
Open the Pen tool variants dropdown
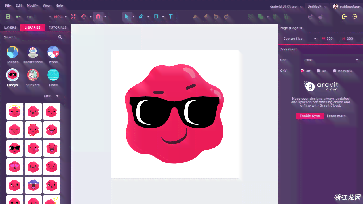[148, 17]
